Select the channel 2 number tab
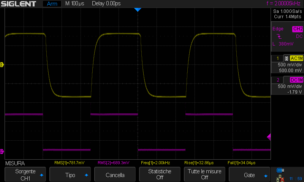Screen dimensions: 304x182 [277, 80]
